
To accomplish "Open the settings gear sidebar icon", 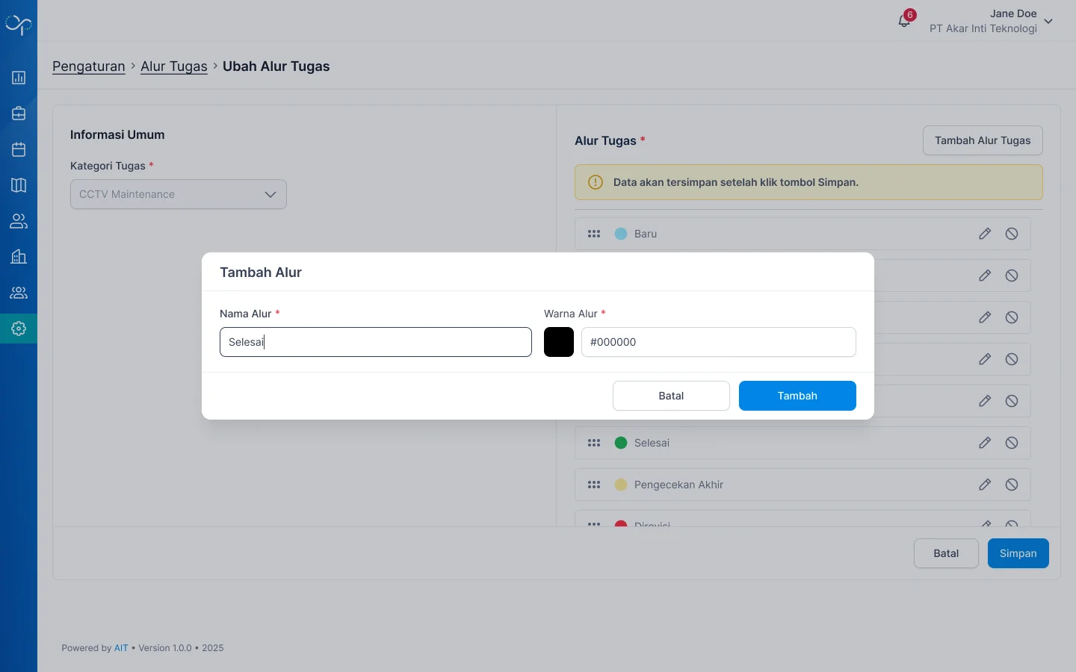I will (19, 329).
